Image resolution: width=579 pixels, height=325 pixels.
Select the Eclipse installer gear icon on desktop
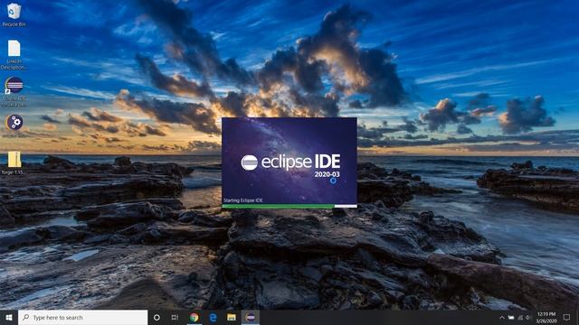pos(14,125)
